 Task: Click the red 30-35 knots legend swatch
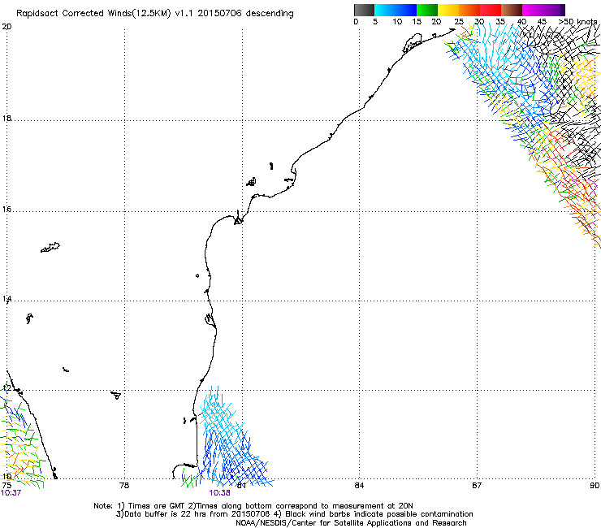pos(491,10)
